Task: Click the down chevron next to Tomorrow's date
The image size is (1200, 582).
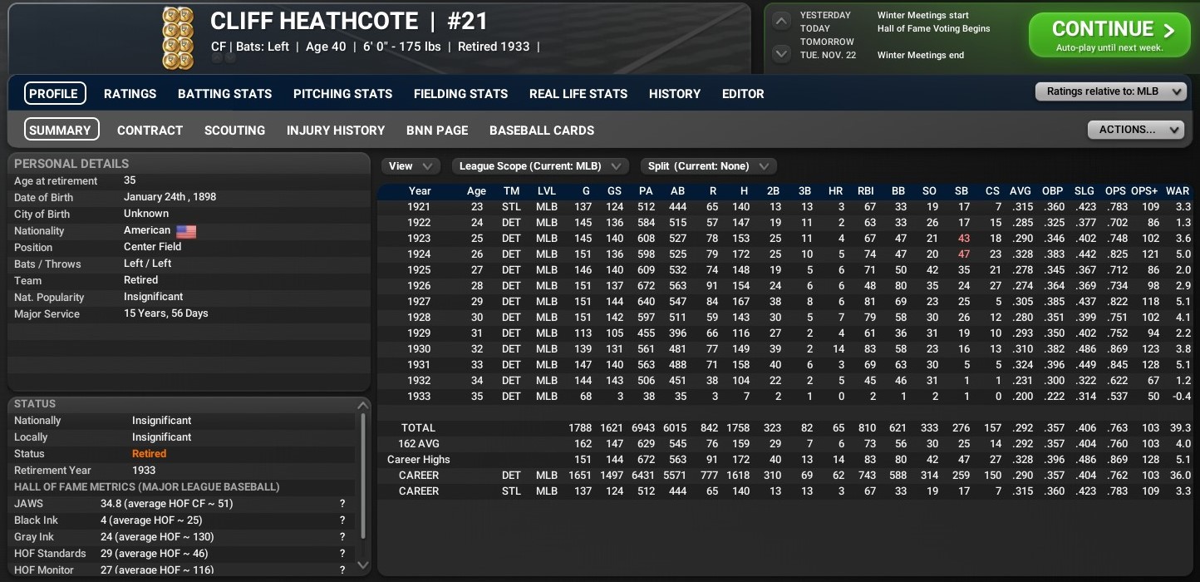Action: [780, 53]
